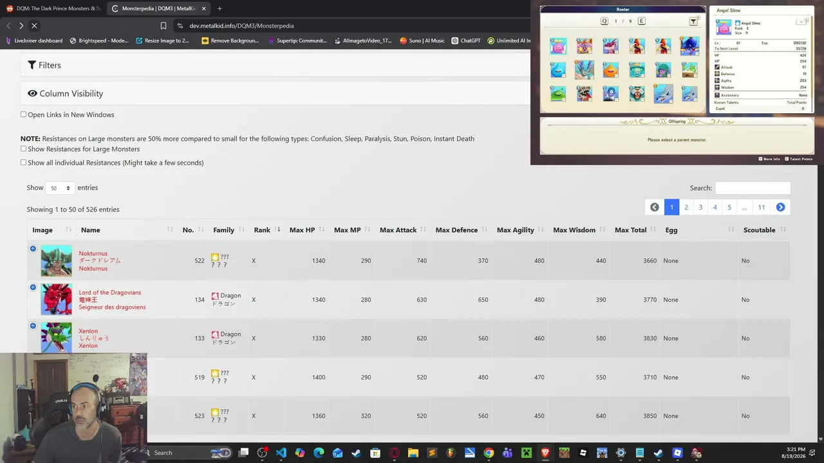This screenshot has width=824, height=463.
Task: Select the orange She-slime in the roster
Action: click(610, 69)
